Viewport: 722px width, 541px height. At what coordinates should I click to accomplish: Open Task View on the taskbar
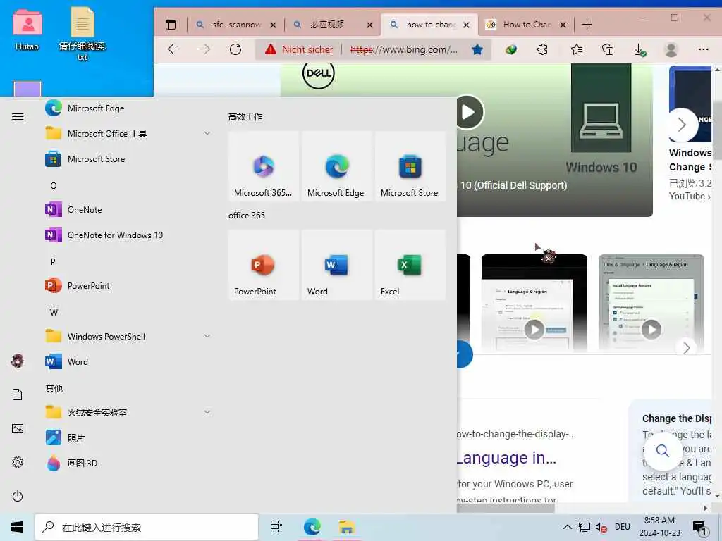coord(276,527)
